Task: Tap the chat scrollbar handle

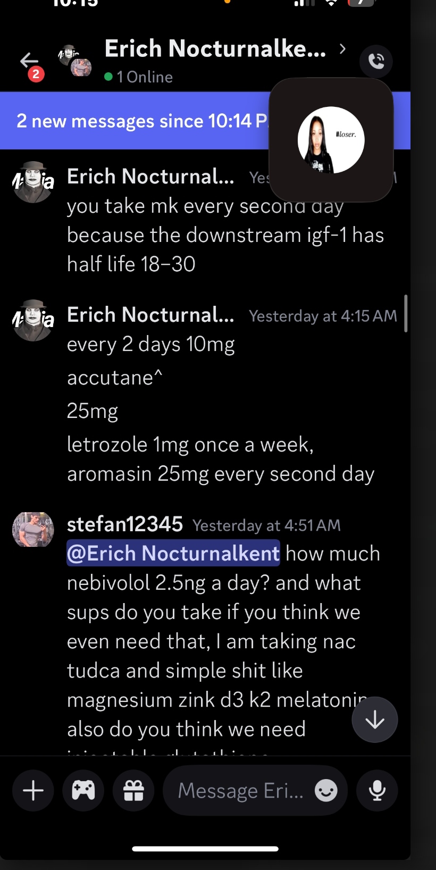Action: click(x=406, y=314)
